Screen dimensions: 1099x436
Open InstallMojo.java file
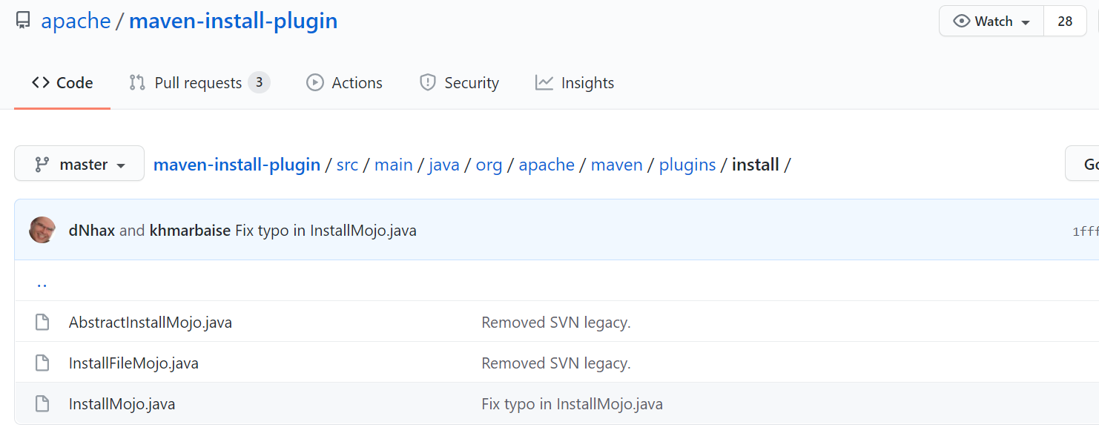122,404
